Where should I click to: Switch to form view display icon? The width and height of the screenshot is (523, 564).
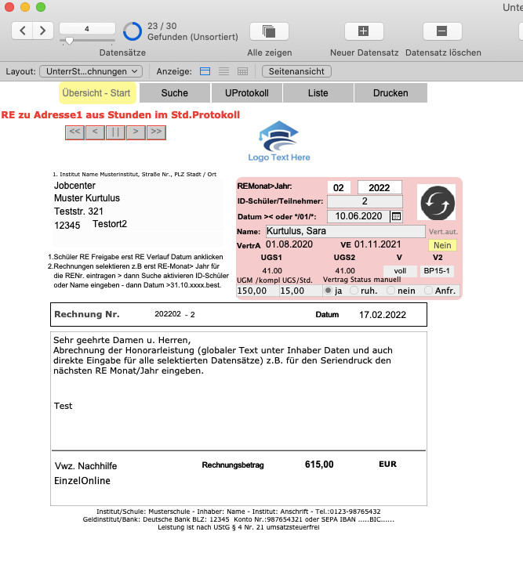[x=205, y=71]
